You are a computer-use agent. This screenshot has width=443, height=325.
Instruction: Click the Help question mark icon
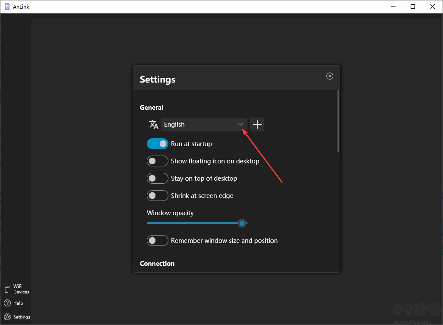7,303
